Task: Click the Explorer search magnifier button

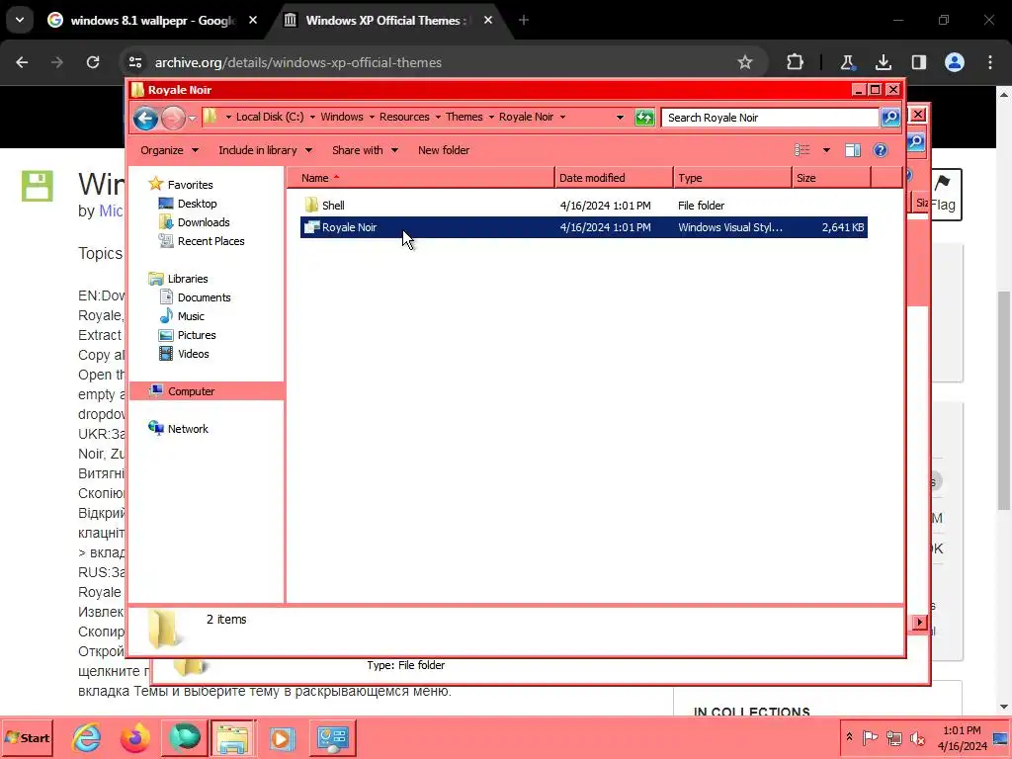Action: (x=890, y=118)
